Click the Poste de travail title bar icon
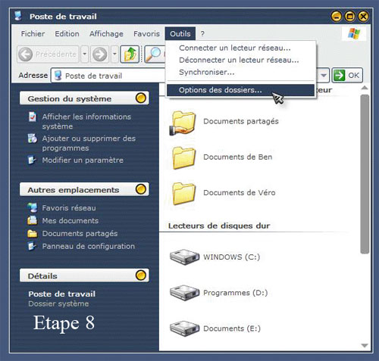The height and width of the screenshot is (361, 379). 18,16
